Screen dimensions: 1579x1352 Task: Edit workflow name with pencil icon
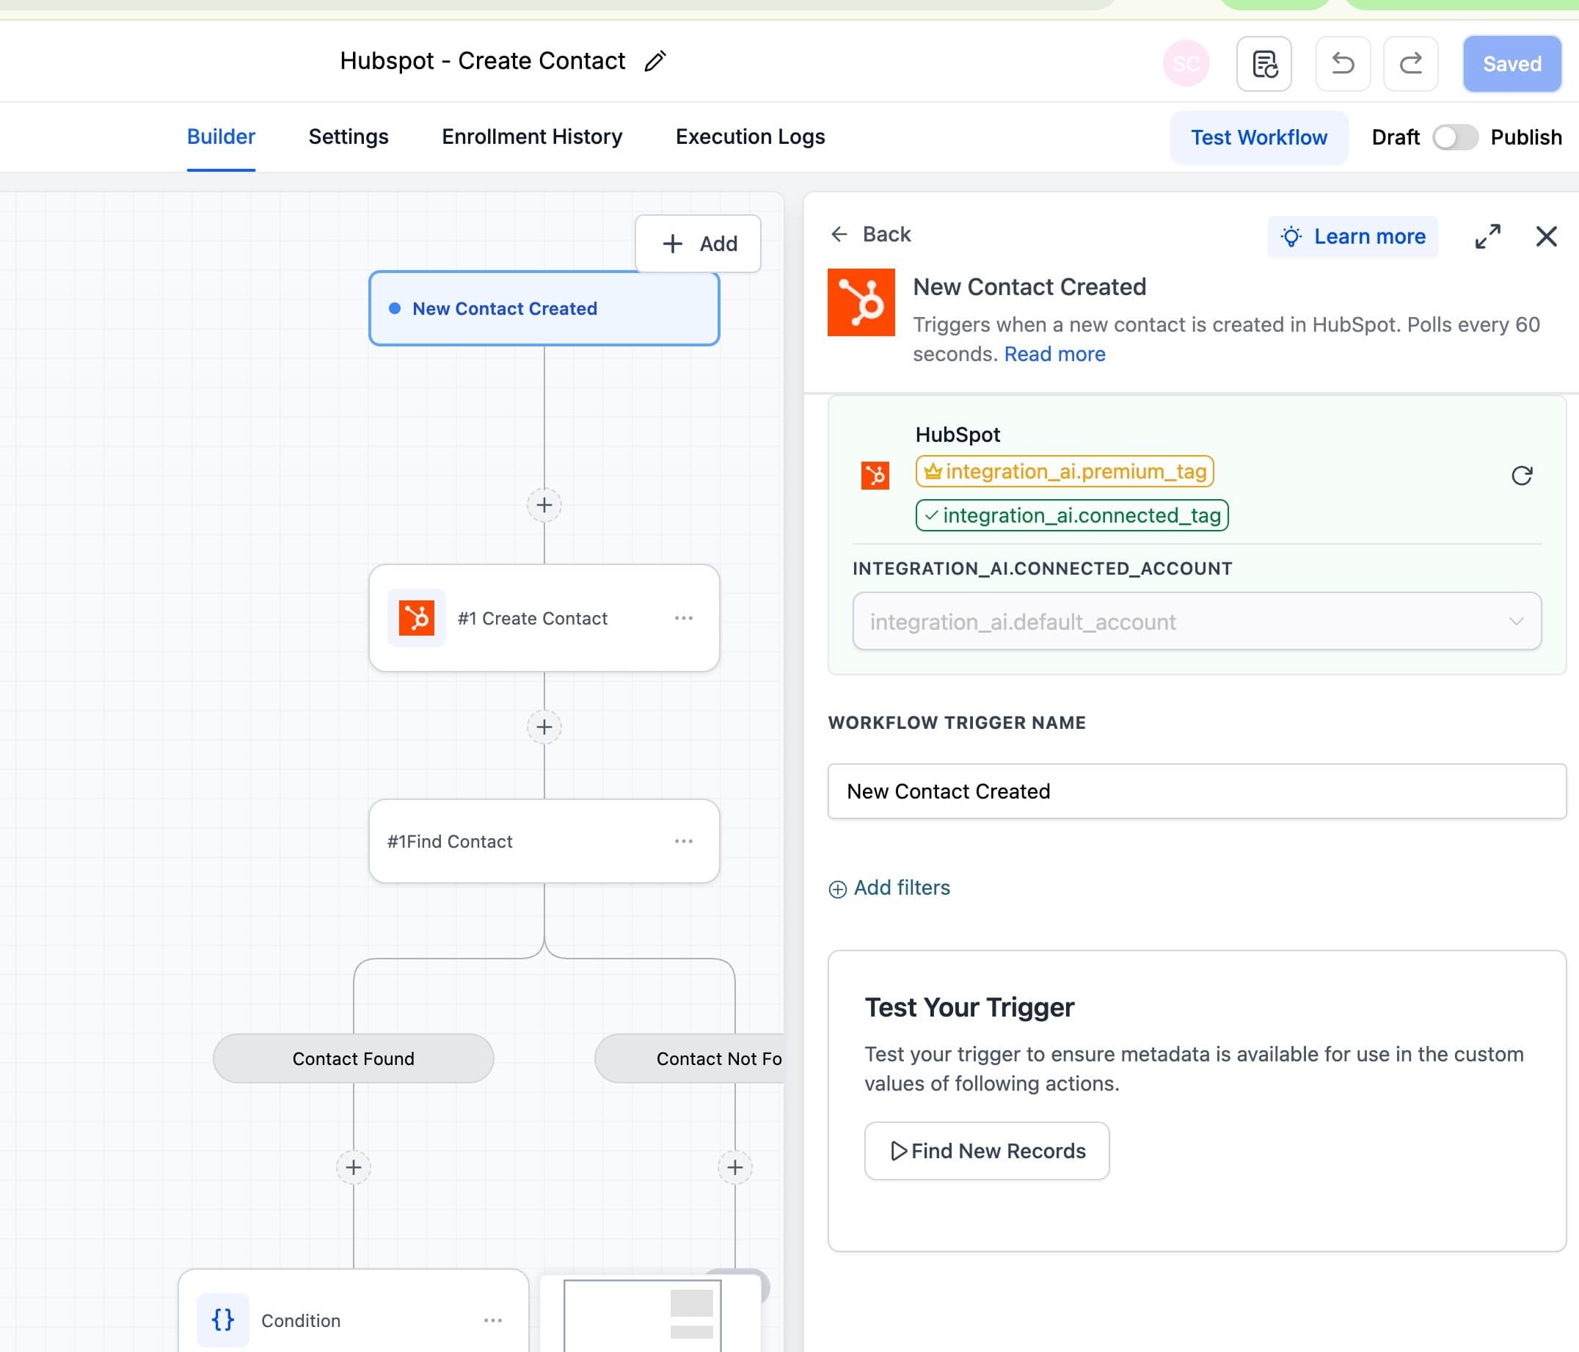(x=654, y=61)
